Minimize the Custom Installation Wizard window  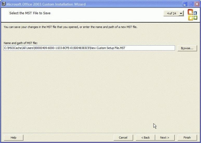[x=185, y=4]
